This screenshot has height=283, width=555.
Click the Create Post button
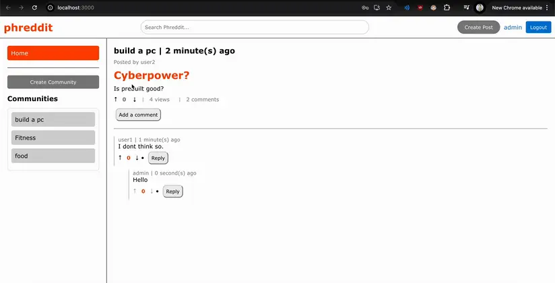coord(478,27)
